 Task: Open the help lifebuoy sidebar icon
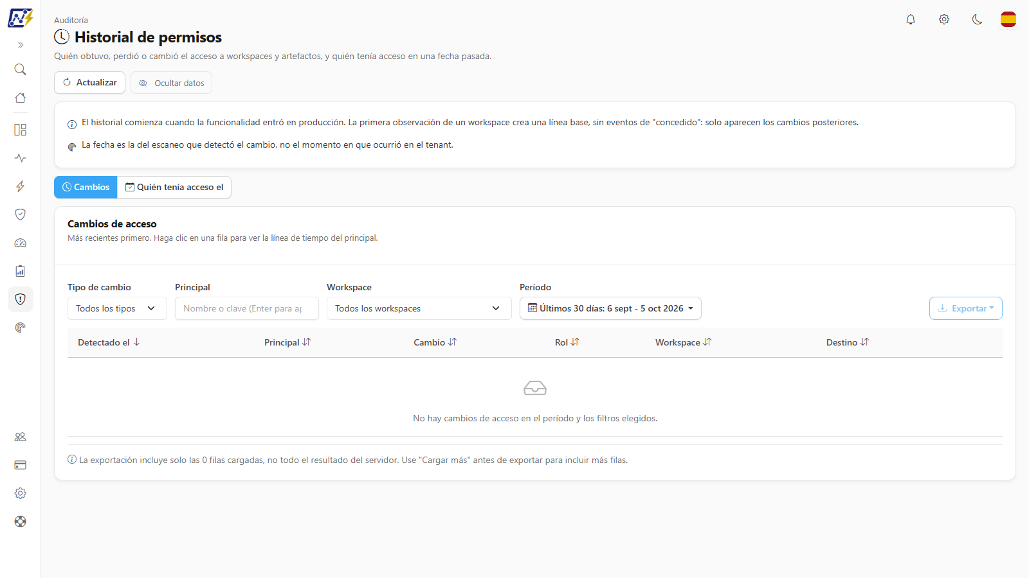click(21, 521)
